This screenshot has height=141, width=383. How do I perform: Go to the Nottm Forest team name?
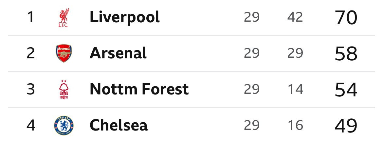tap(139, 89)
